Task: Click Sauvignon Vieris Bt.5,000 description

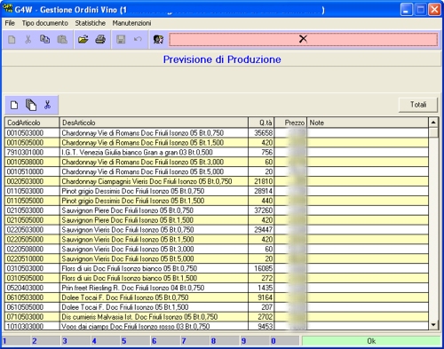Action: [x=154, y=259]
